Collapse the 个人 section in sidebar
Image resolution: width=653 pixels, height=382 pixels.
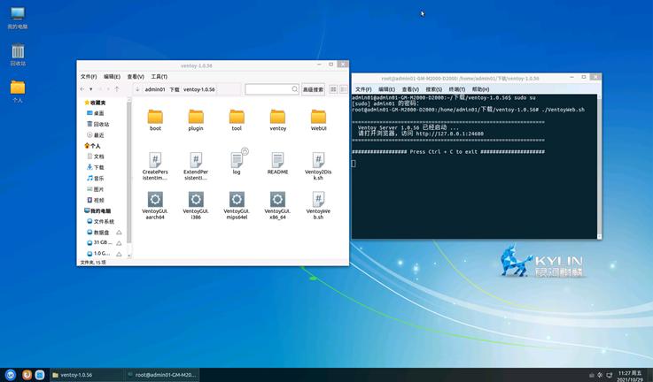click(x=84, y=146)
